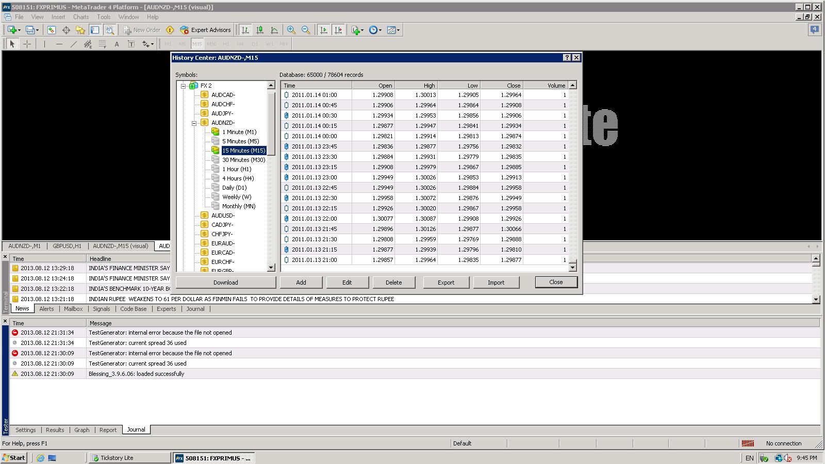Toggle the Data Window icon
The width and height of the screenshot is (825, 464).
[x=66, y=30]
